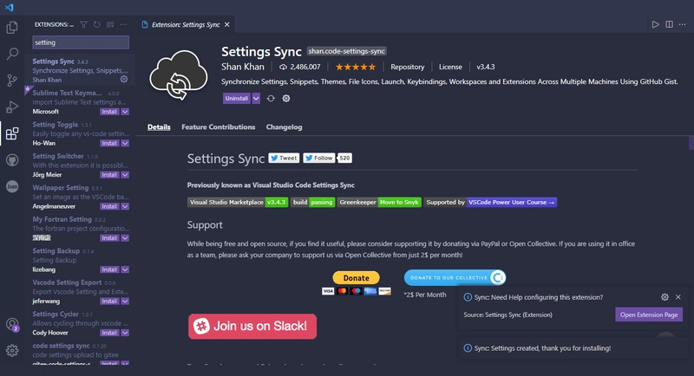Image resolution: width=694 pixels, height=376 pixels.
Task: Click the build passing badge
Action: [313, 203]
